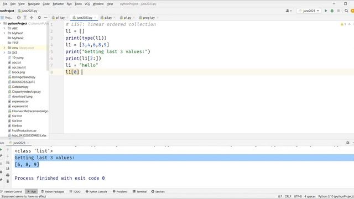Click the CRLF line separator status entry
This screenshot has height=199, width=354.
coord(288,197)
